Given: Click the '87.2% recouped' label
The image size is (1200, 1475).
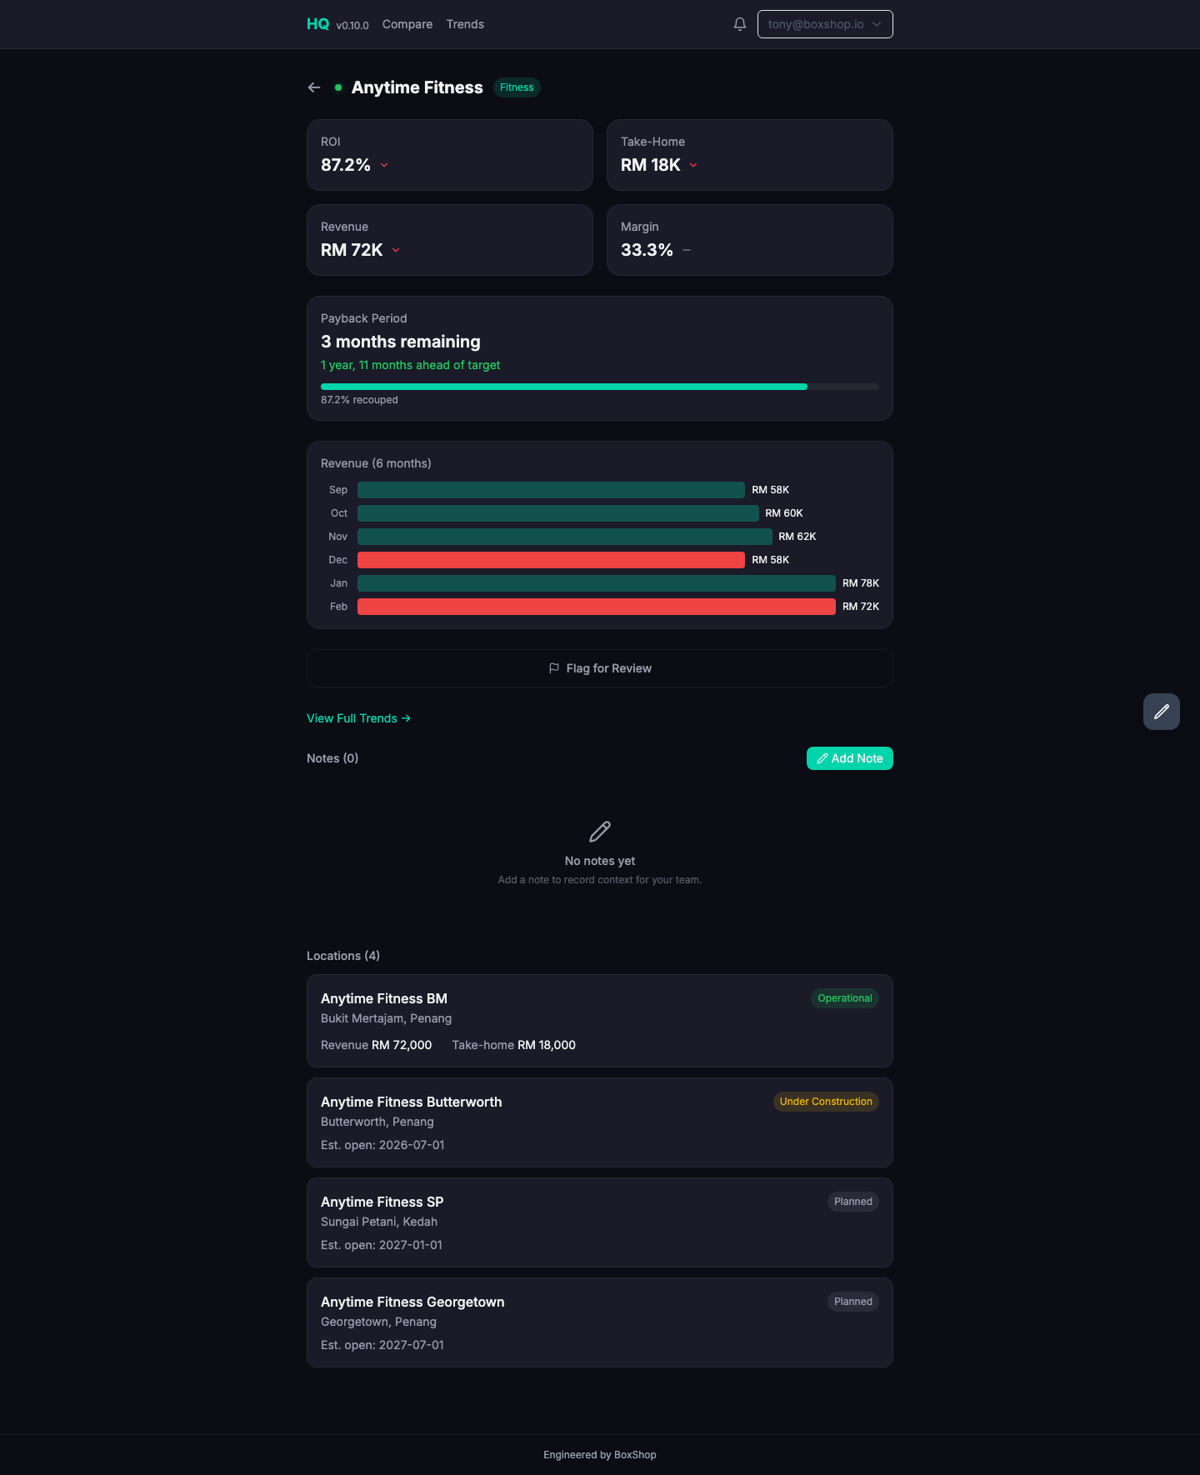Looking at the screenshot, I should (359, 400).
